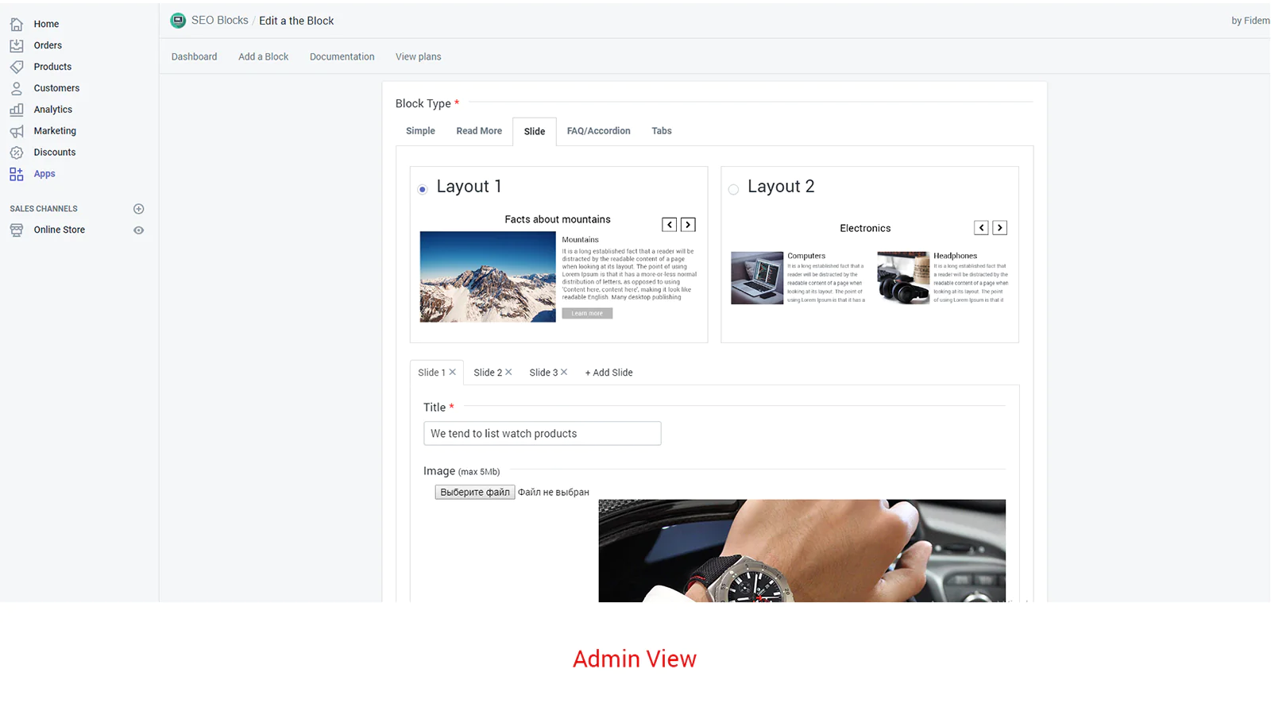The image size is (1271, 715).
Task: Click the Marketing megaphone icon
Action: click(17, 131)
